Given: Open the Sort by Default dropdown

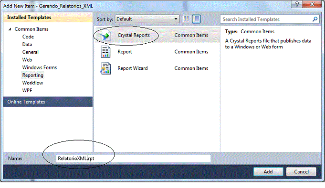Looking at the screenshot, I should click(x=147, y=19).
